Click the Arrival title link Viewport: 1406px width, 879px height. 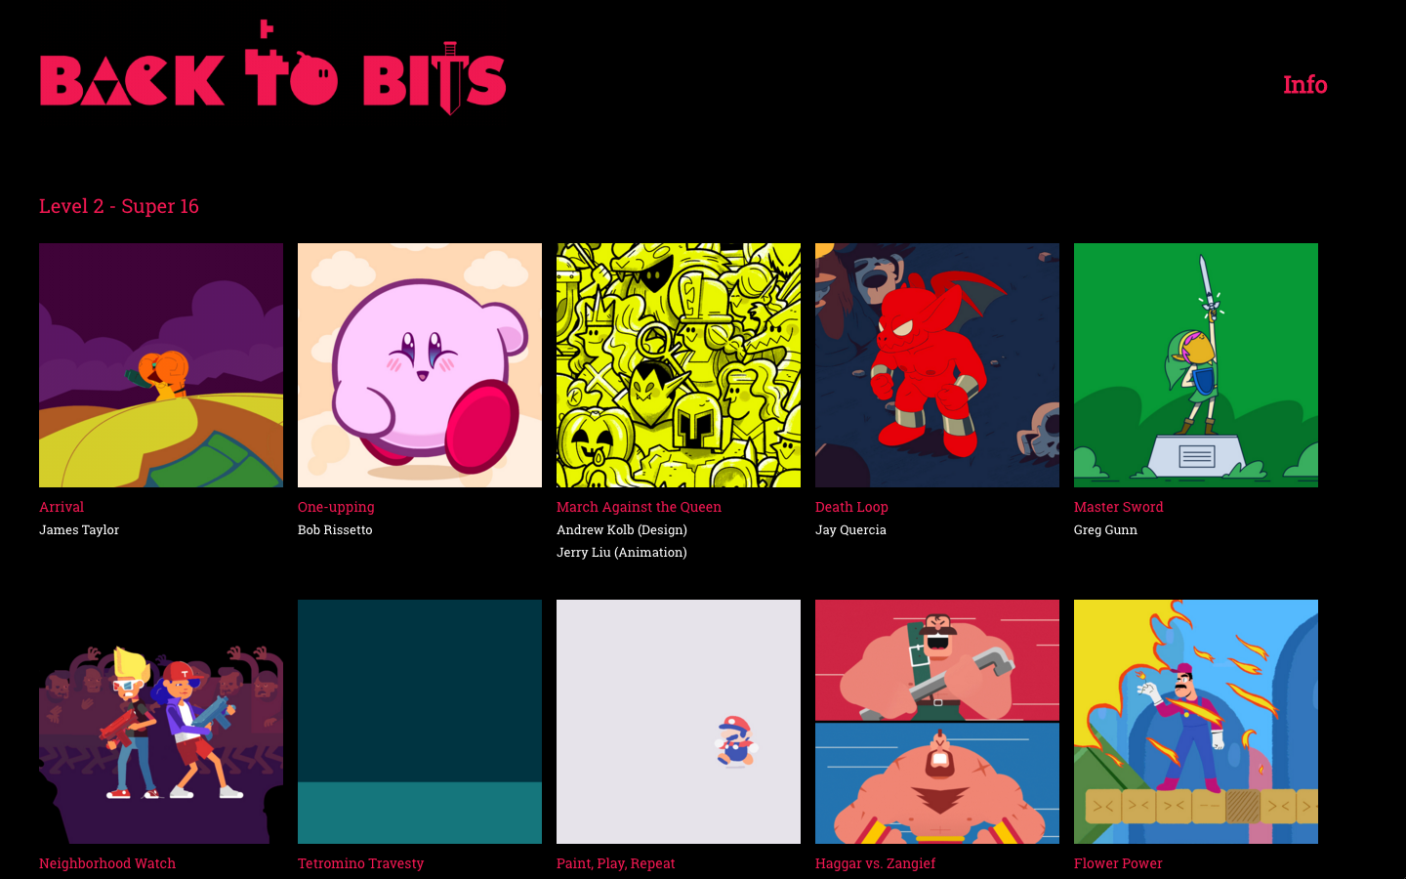(x=62, y=507)
